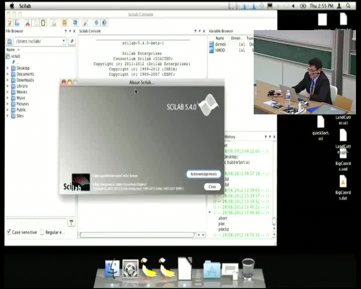Open Scilab Demos toolbar icon

96,23
